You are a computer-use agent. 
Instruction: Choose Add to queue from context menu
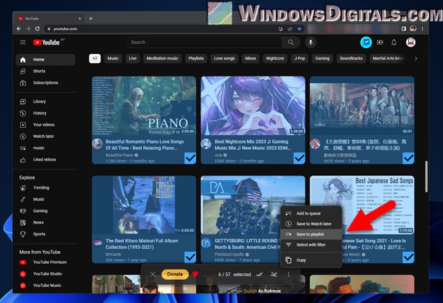311,213
